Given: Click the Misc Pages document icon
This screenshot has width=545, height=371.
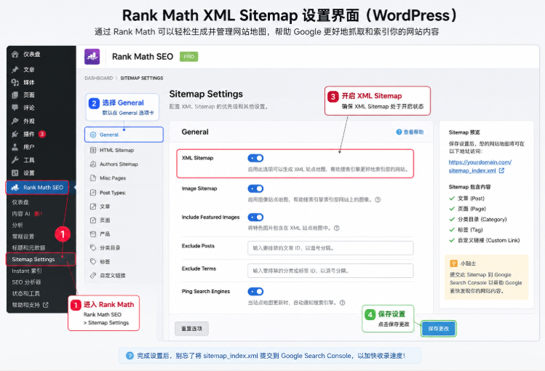Looking at the screenshot, I should point(93,177).
